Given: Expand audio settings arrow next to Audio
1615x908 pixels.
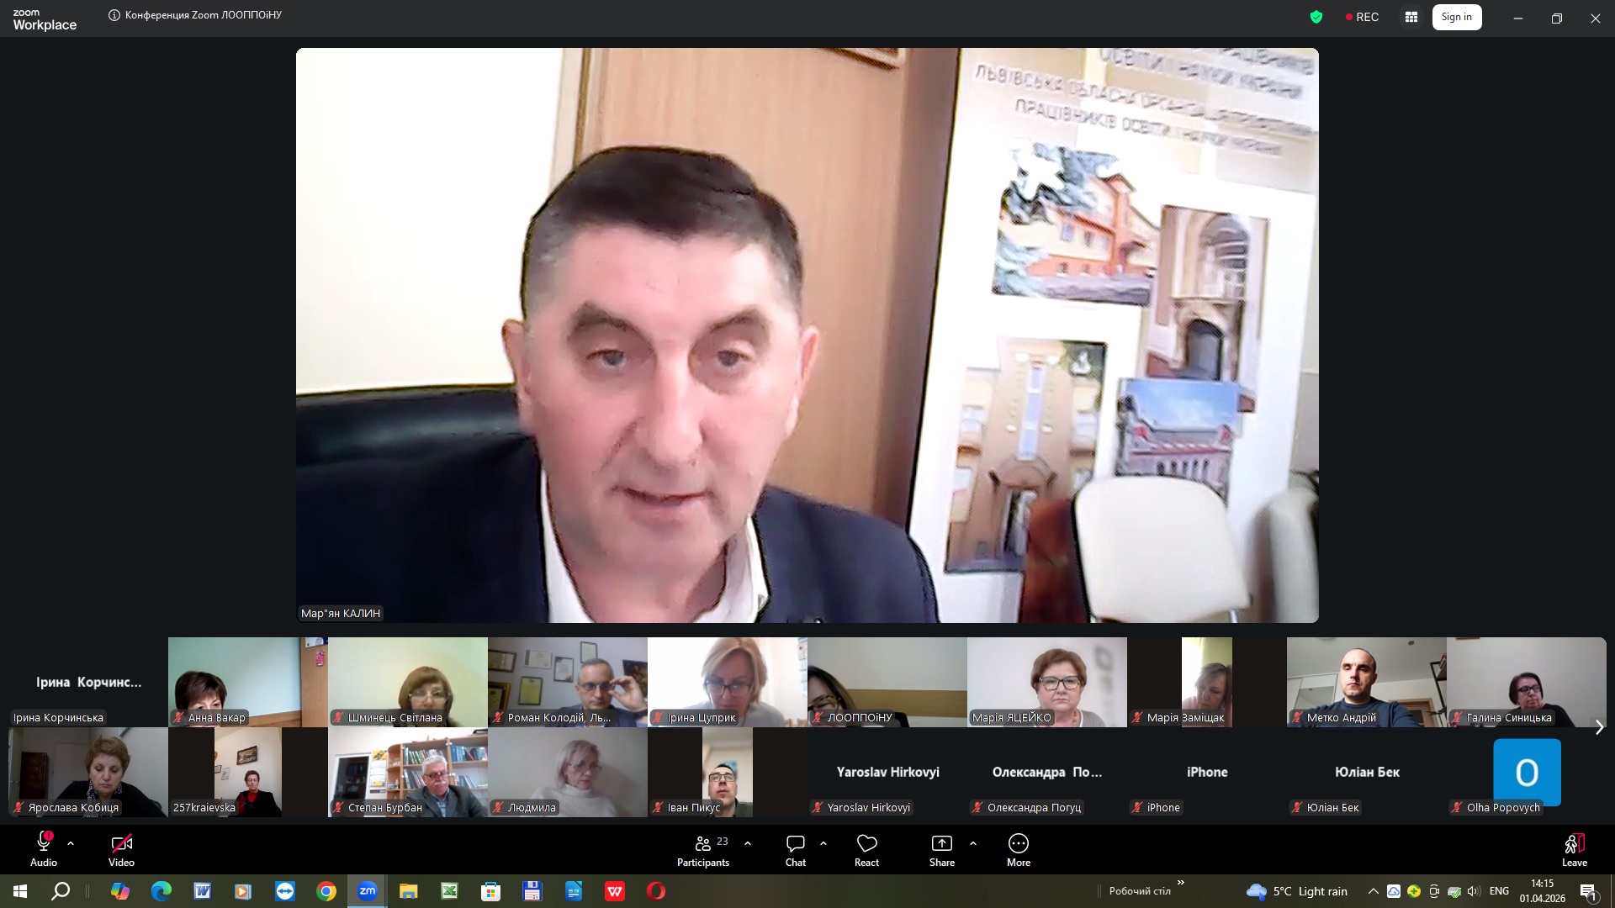Looking at the screenshot, I should (x=71, y=842).
